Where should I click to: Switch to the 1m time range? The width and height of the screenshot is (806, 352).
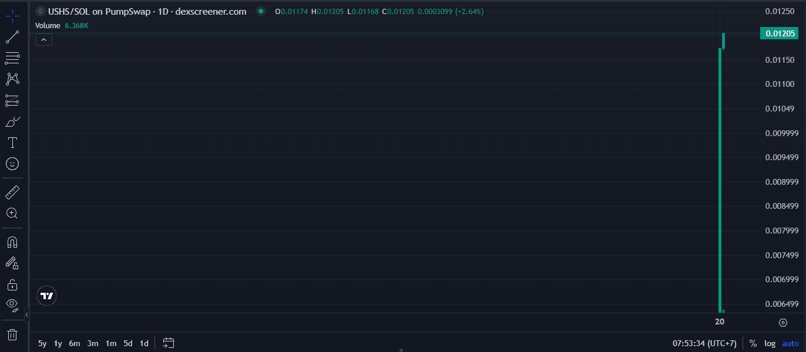tap(111, 343)
